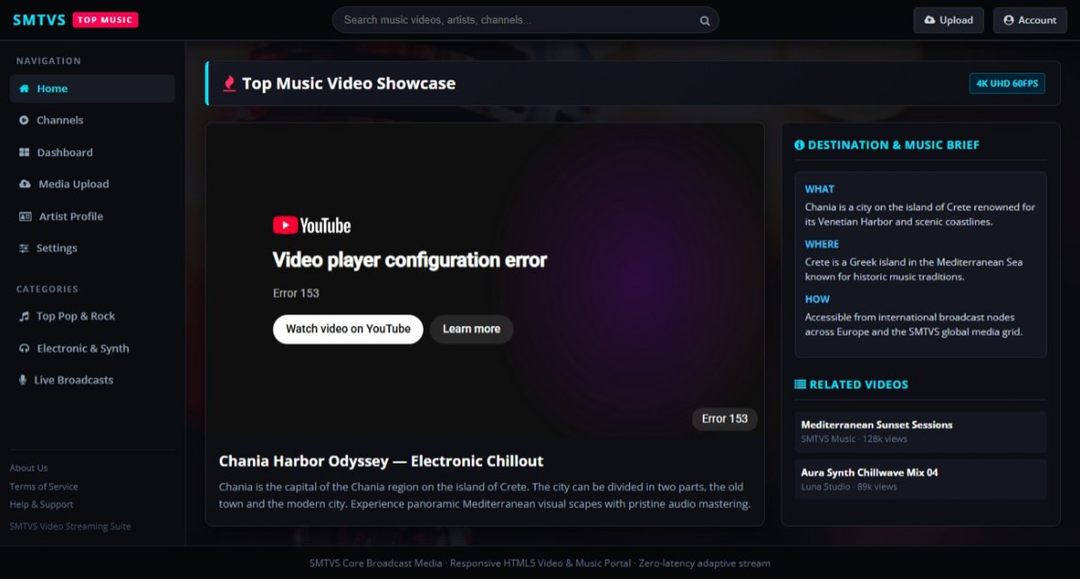The image size is (1080, 579).
Task: Open the Aura Synth Chillwave Mix 04 video
Action: coord(921,479)
